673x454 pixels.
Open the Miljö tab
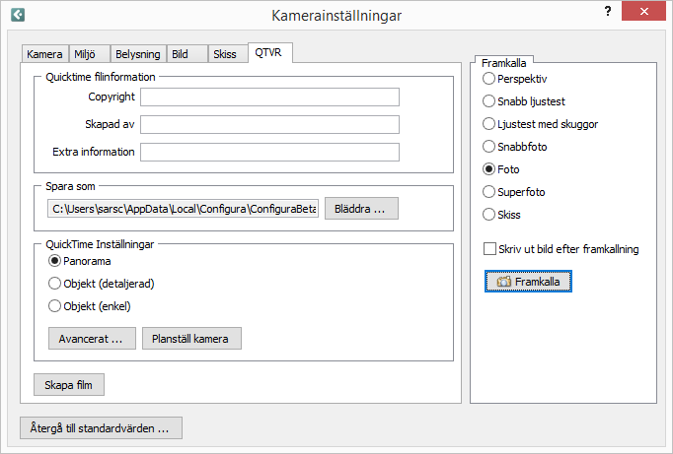point(88,54)
